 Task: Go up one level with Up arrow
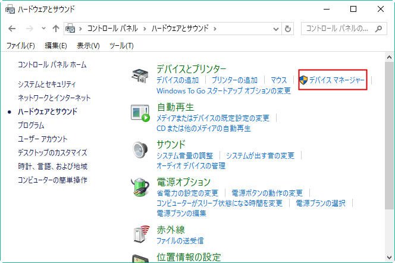click(x=56, y=29)
